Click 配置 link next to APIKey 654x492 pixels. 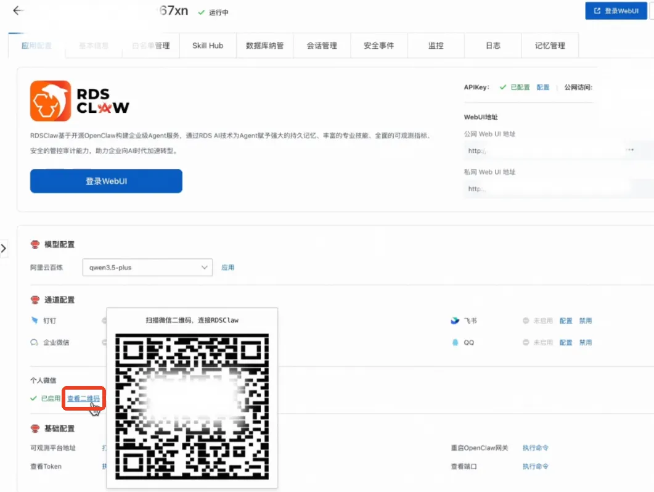542,87
